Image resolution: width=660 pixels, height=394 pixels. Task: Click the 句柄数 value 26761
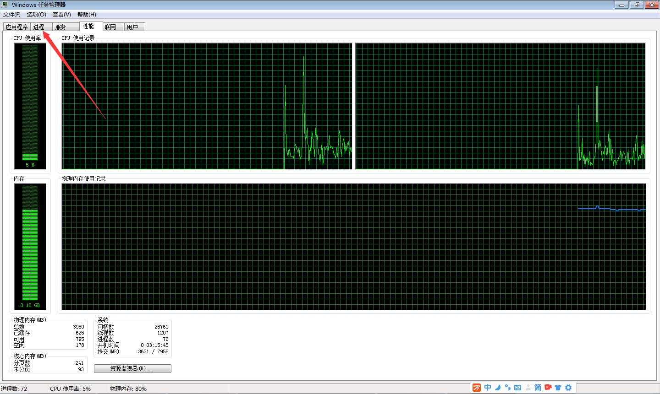tap(161, 327)
